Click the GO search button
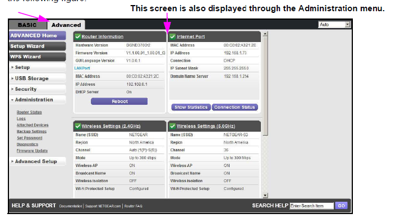The height and width of the screenshot is (218, 400). pos(341,206)
